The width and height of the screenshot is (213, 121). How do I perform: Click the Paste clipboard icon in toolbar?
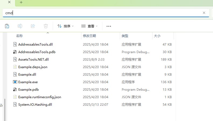[x=7, y=26]
